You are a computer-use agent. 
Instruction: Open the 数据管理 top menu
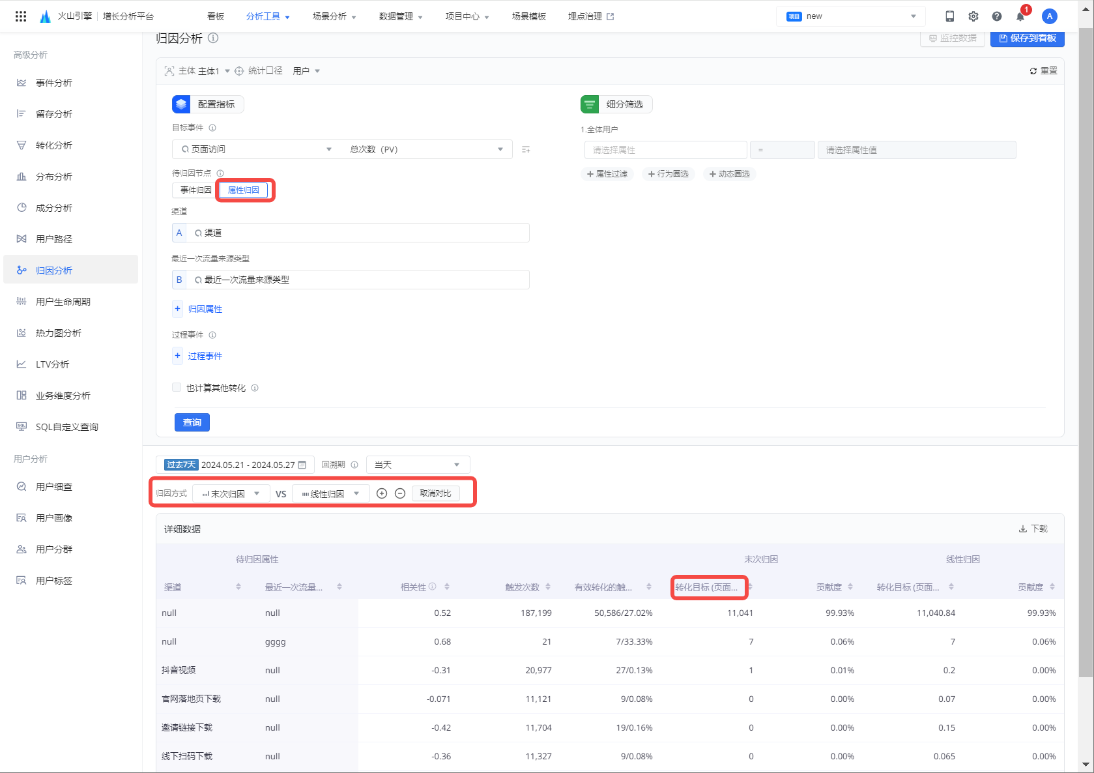click(401, 16)
